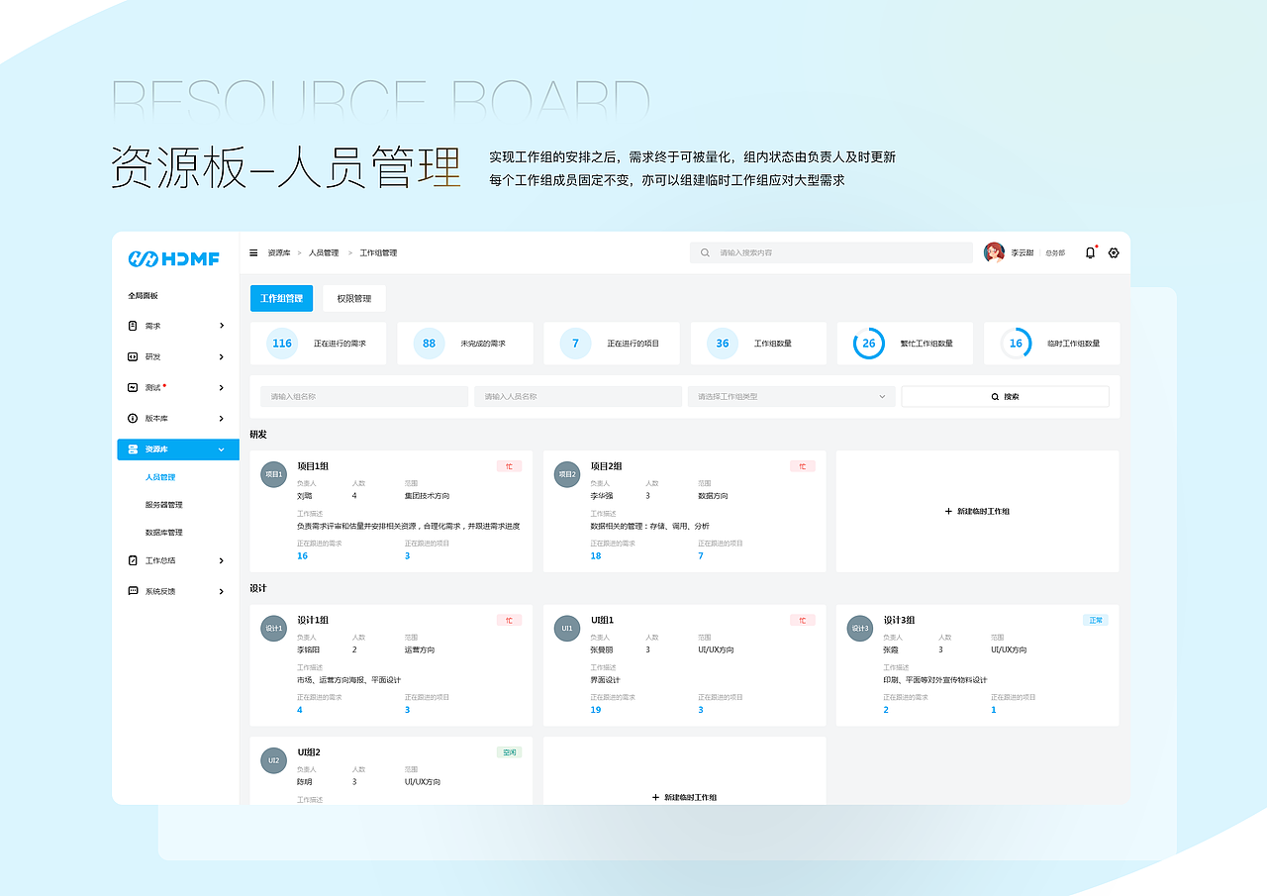Click the 工作组管理 breadcrumb

pos(378,252)
